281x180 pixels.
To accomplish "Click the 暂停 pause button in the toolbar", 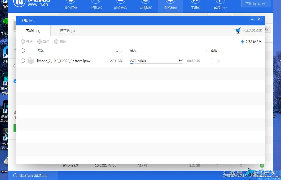I will 43,42.
